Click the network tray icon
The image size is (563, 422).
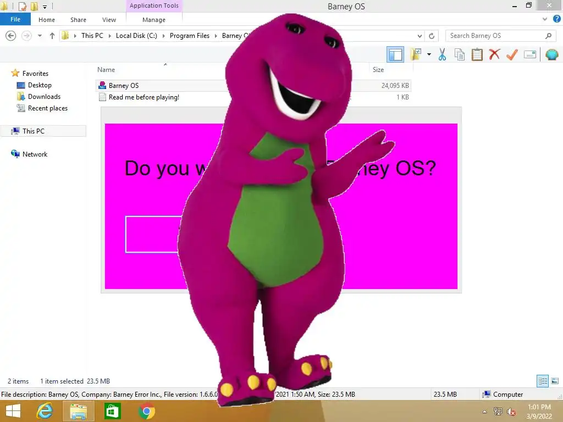[x=498, y=412]
